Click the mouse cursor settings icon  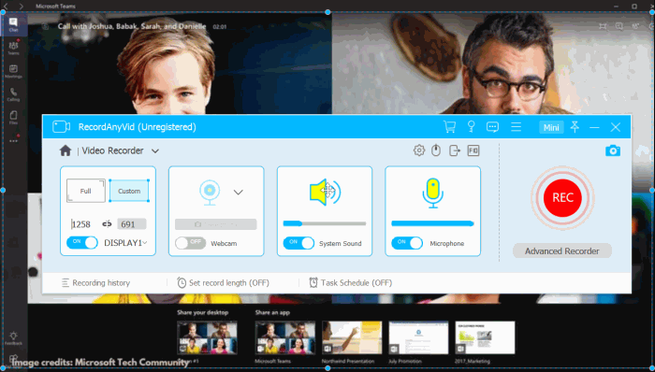436,150
